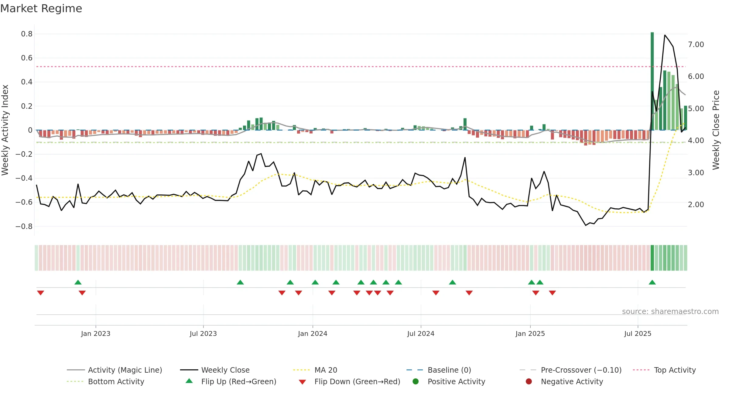The image size is (729, 410).
Task: Click the weekly close peak above 7.00
Action: click(665, 35)
